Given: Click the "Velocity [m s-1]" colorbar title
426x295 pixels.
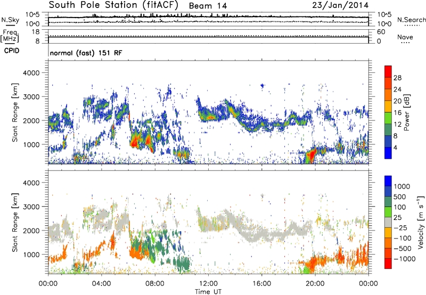Looking at the screenshot, I should 421,222.
